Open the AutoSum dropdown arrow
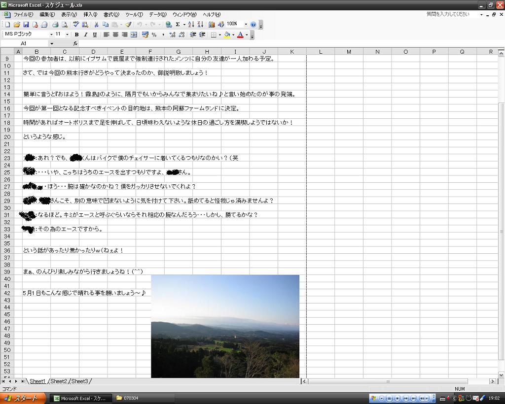The image size is (505, 404). (184, 25)
